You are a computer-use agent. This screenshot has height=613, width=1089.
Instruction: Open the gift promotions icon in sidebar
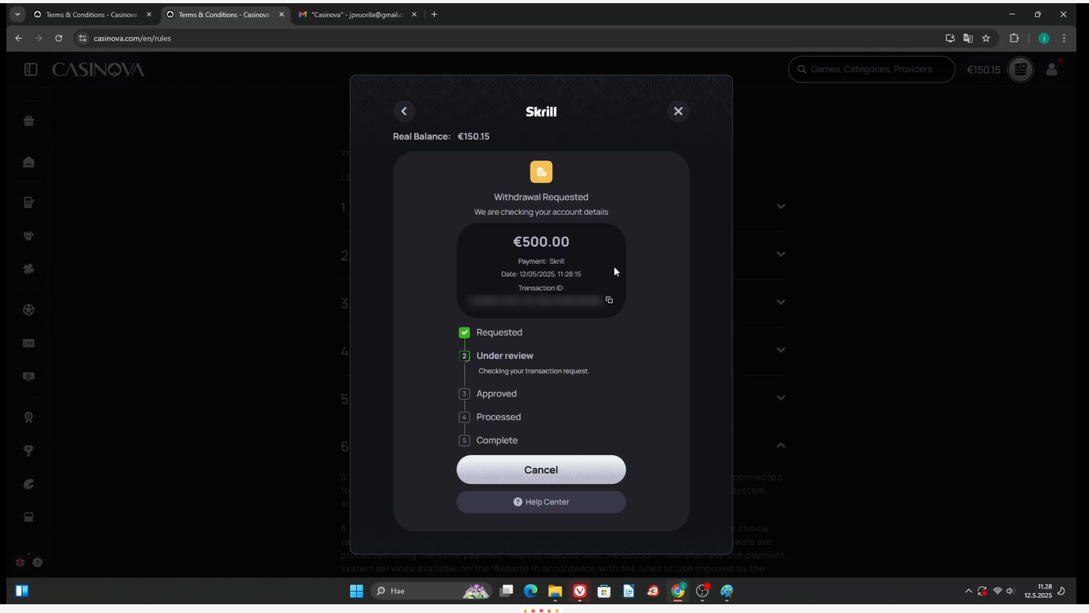pos(29,121)
